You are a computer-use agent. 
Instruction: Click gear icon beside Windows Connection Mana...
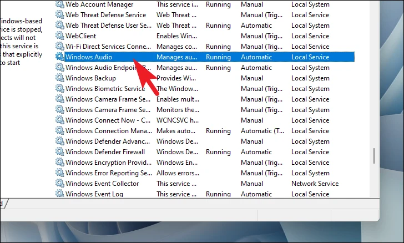click(x=60, y=131)
